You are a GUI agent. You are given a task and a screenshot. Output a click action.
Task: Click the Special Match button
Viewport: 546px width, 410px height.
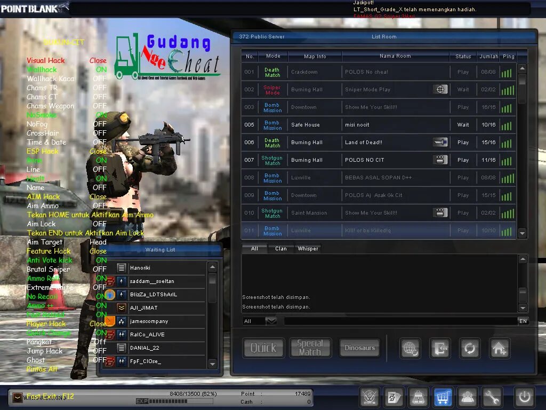pos(310,348)
